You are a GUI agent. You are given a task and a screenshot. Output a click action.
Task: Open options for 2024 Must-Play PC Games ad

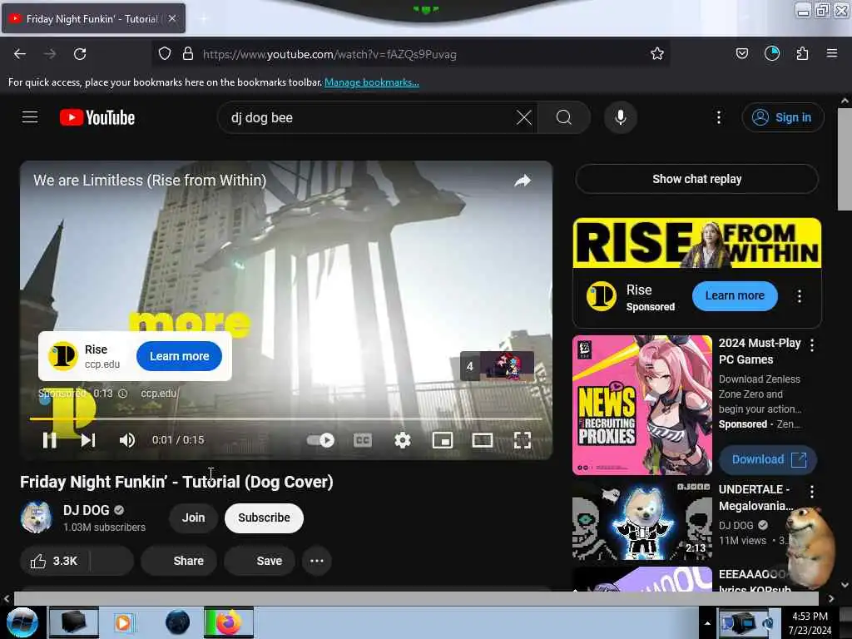pos(812,345)
